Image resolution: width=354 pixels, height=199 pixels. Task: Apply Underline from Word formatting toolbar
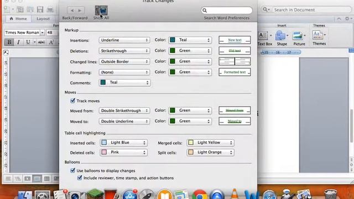28,42
